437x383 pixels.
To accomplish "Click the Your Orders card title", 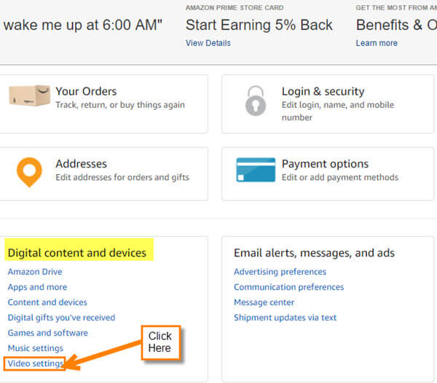I will (x=86, y=91).
